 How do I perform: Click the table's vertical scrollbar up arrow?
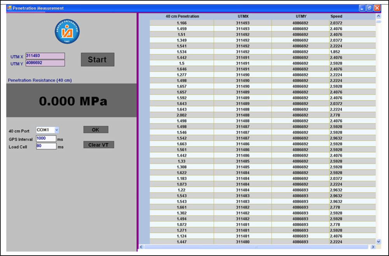378,16
